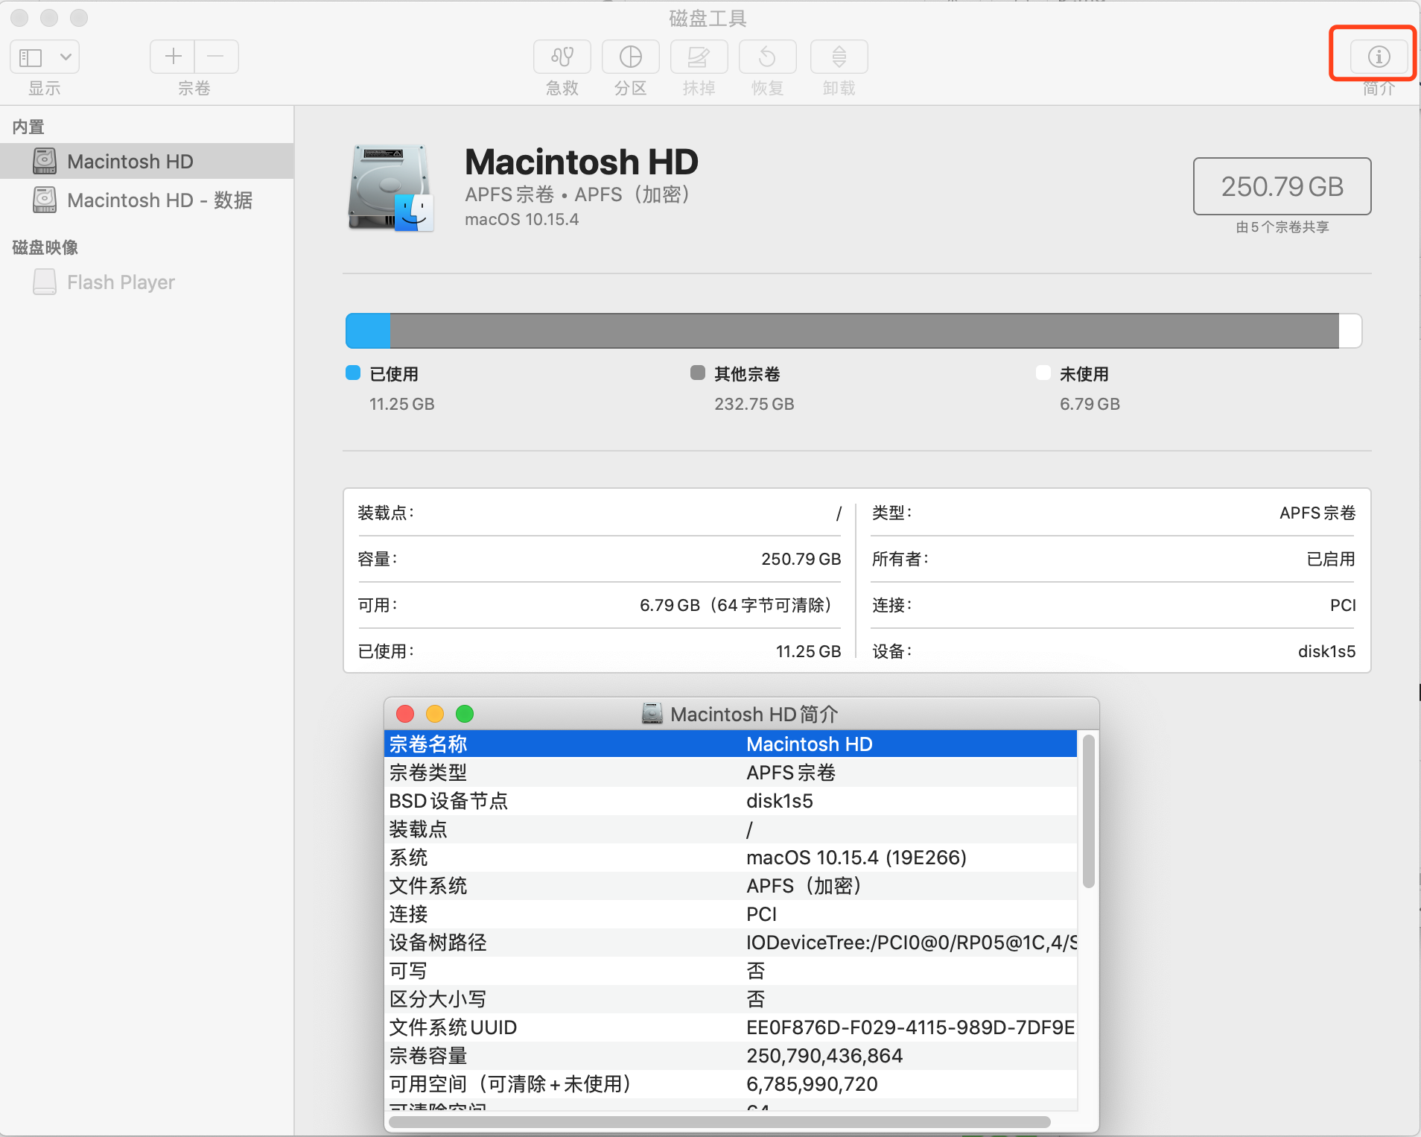Select the BSD 设备节点 row in info window

[x=731, y=800]
